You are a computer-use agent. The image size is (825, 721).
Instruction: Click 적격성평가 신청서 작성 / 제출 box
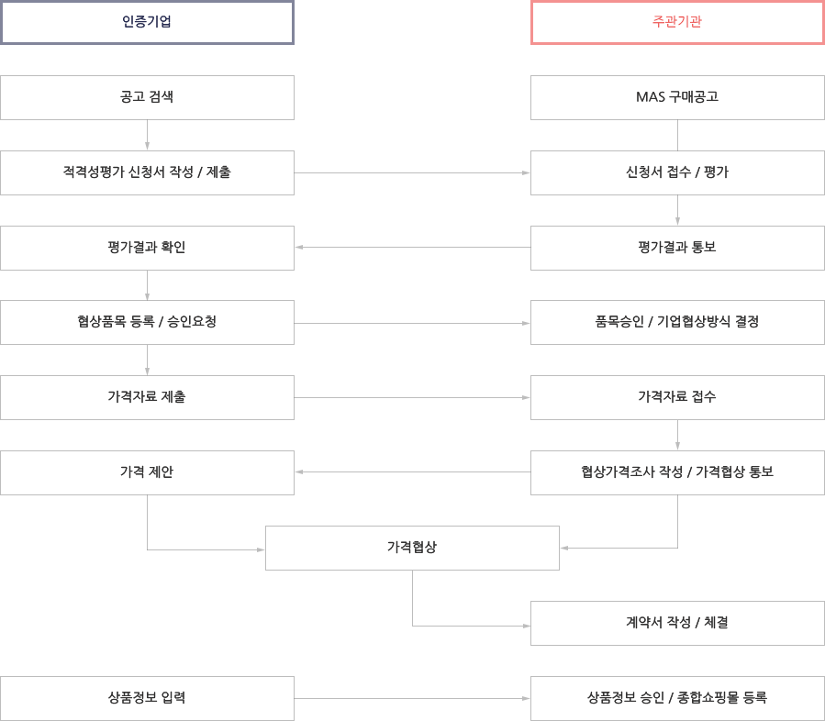[x=147, y=173]
